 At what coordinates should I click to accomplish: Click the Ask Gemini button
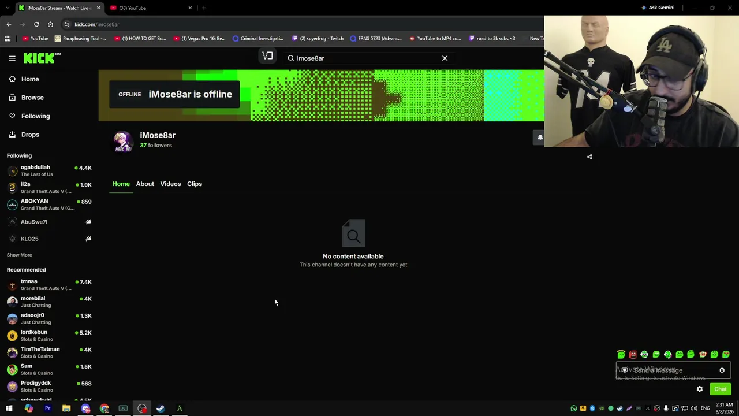[658, 8]
